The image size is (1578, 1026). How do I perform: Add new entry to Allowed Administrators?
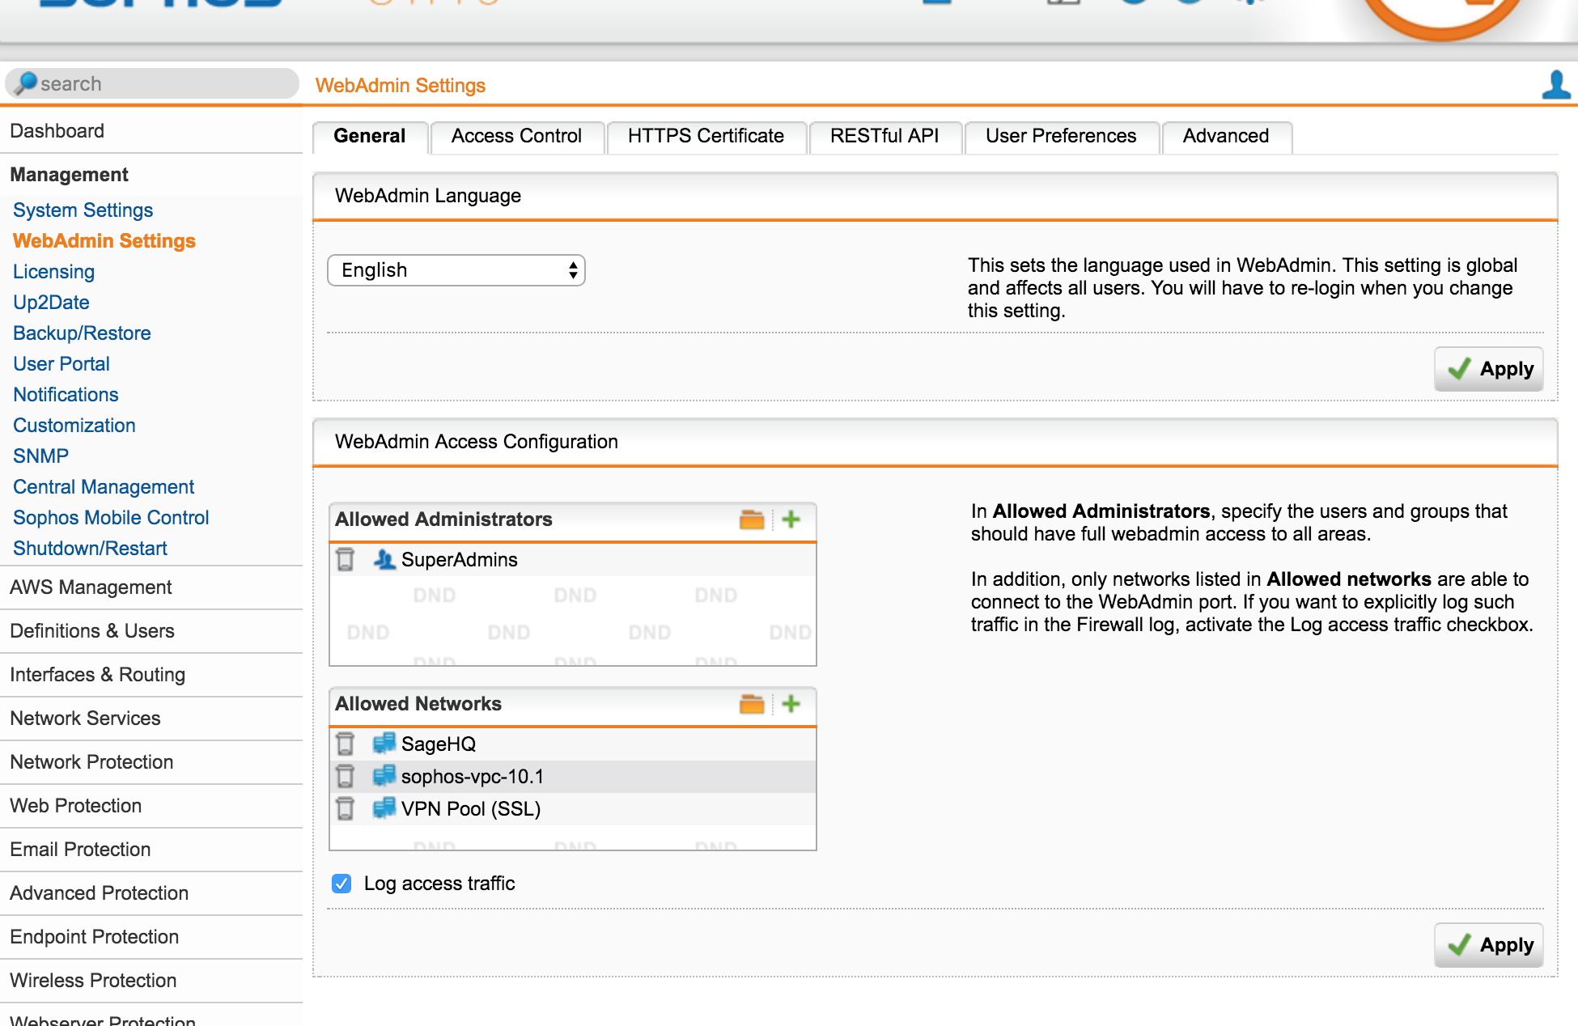click(791, 519)
